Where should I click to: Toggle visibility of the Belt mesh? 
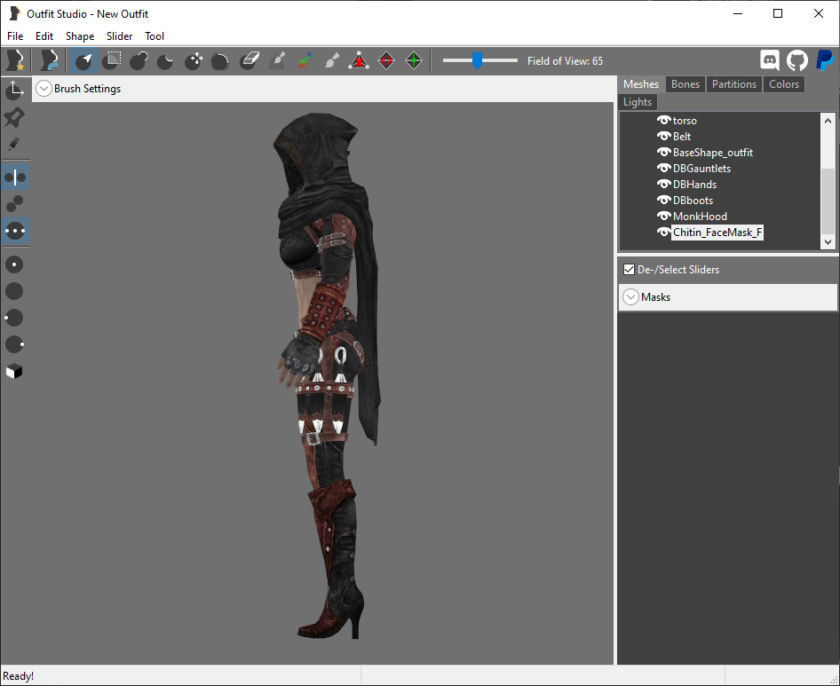[x=664, y=136]
